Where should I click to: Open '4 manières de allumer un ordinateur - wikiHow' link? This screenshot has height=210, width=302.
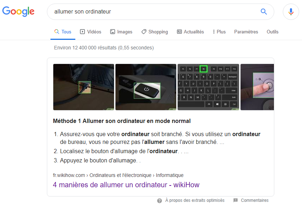pos(126,185)
